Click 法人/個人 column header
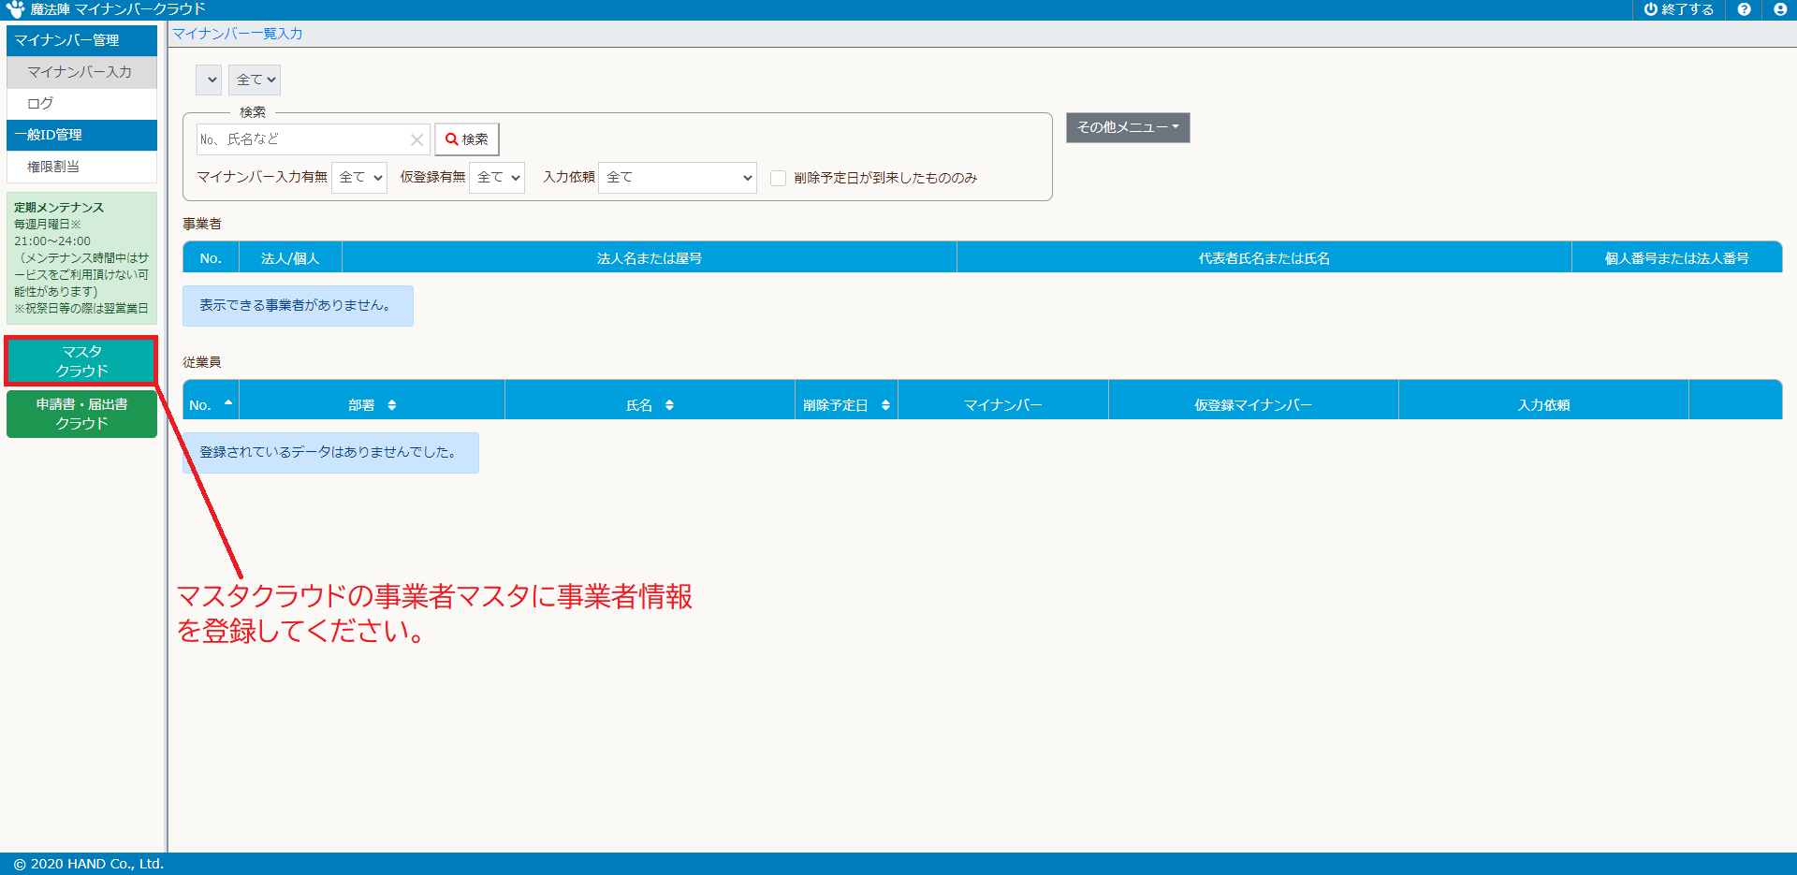This screenshot has width=1797, height=875. (x=290, y=258)
